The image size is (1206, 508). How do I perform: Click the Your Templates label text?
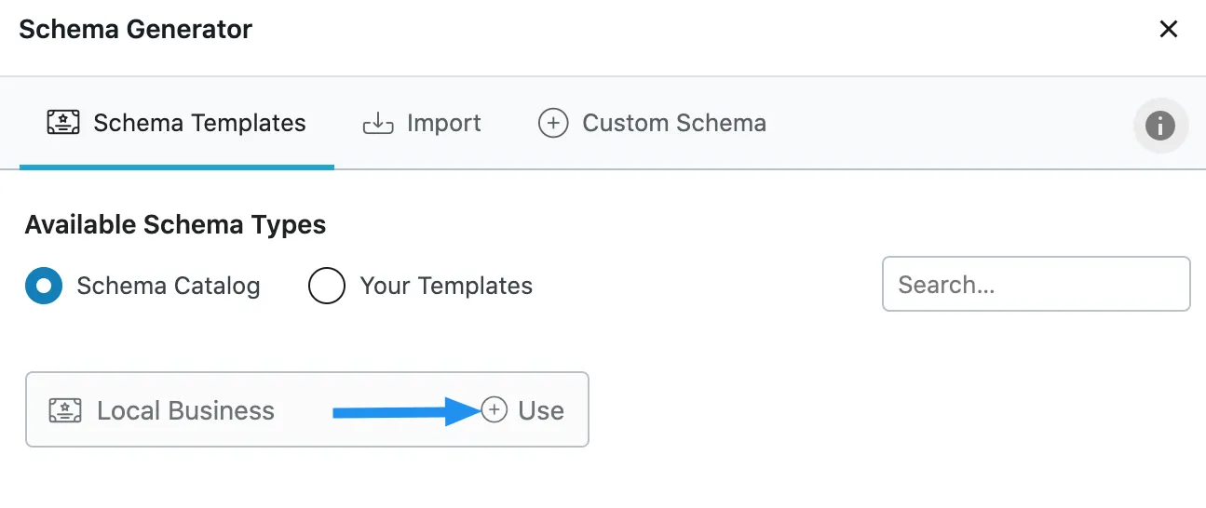tap(446, 286)
